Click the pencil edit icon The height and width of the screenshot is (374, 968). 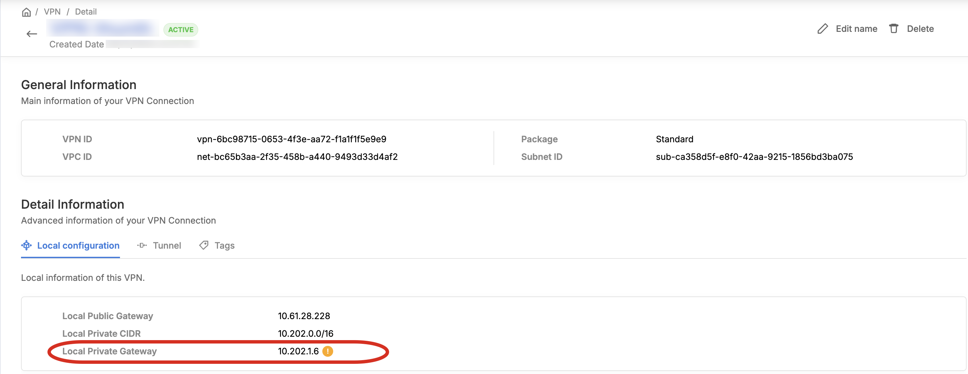coord(822,29)
